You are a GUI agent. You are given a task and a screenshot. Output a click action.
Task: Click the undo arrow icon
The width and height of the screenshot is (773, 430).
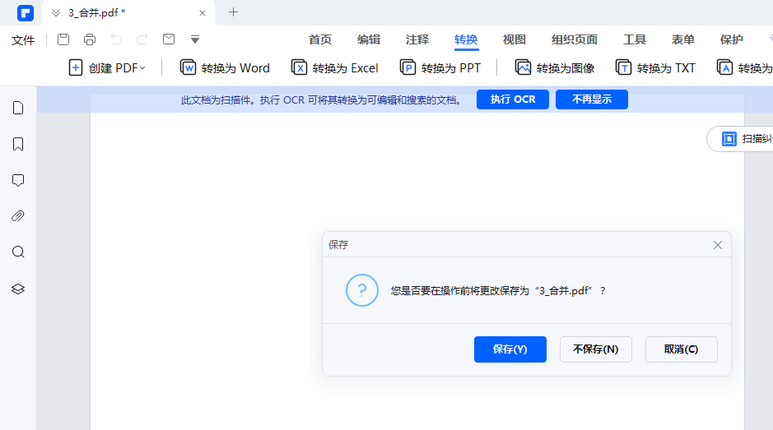point(116,39)
